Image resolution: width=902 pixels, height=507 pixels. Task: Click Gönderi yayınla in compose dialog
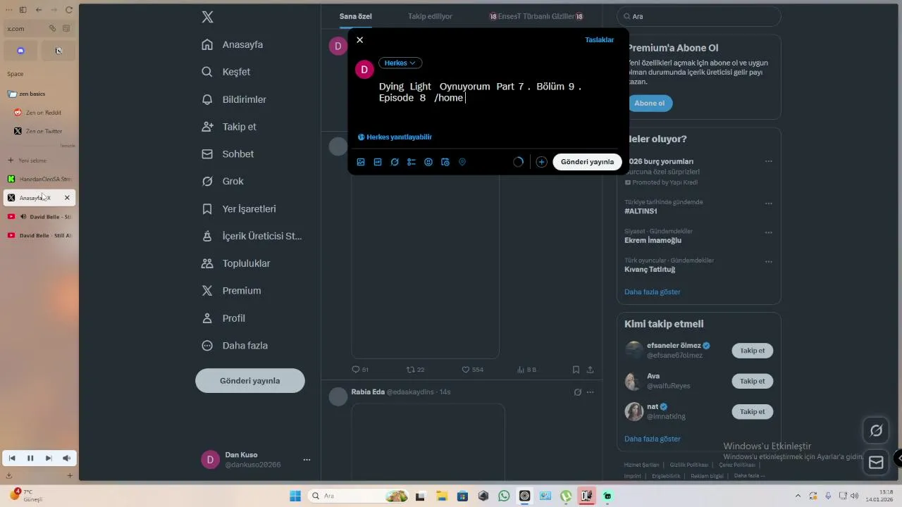coord(587,162)
